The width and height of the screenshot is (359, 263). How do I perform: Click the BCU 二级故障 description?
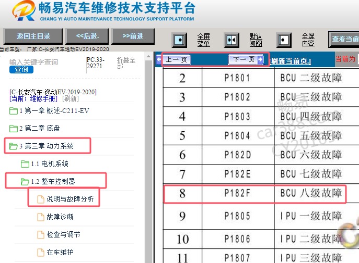[311, 78]
